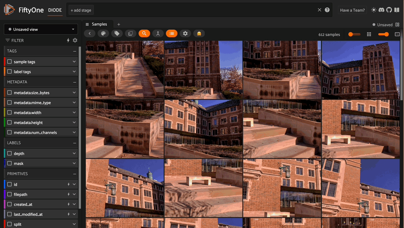404x228 pixels.
Task: Show the depth label field
Action: coord(10,154)
